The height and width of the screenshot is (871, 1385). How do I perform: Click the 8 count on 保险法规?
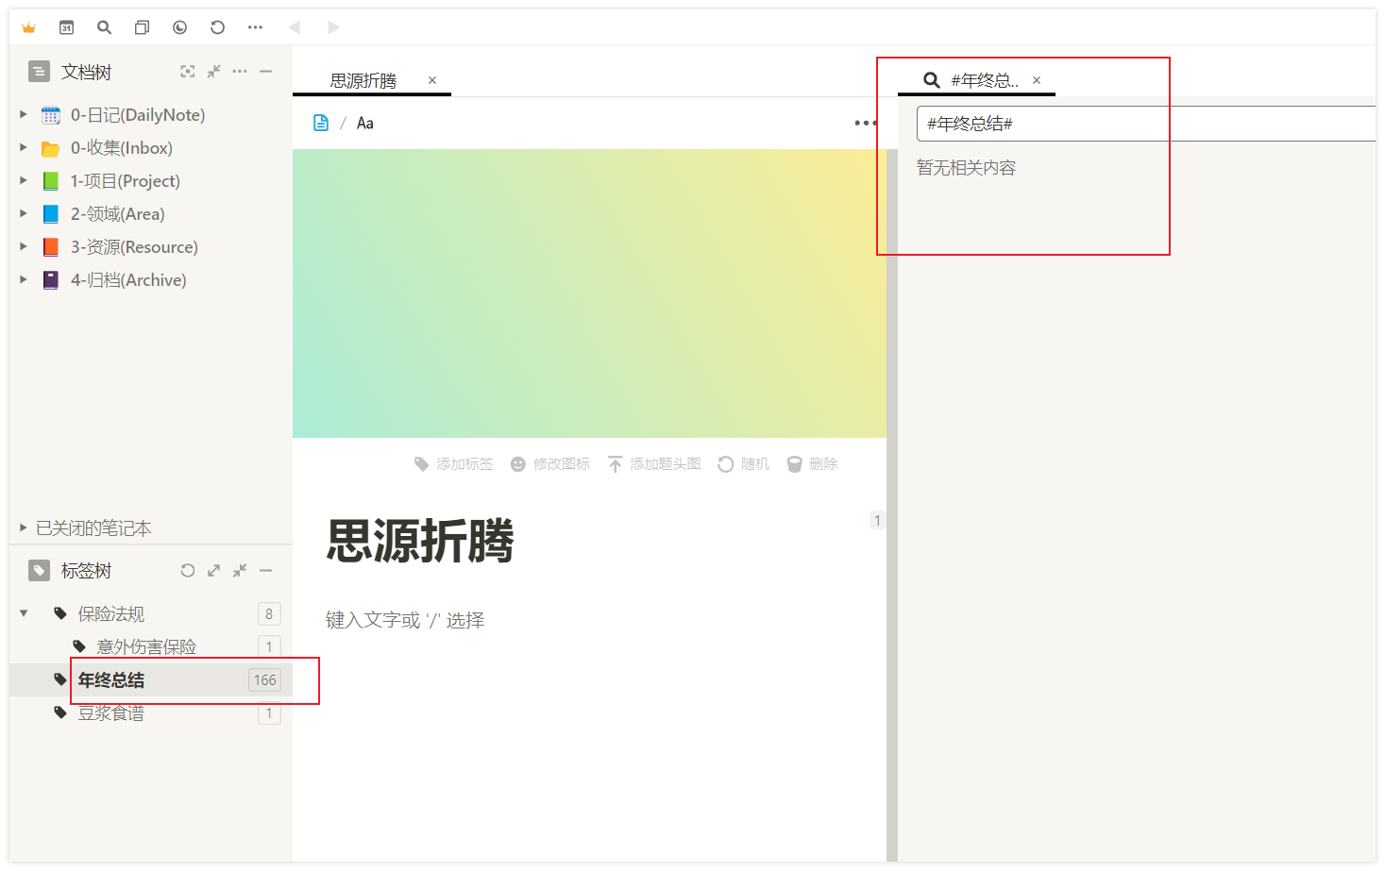point(269,614)
